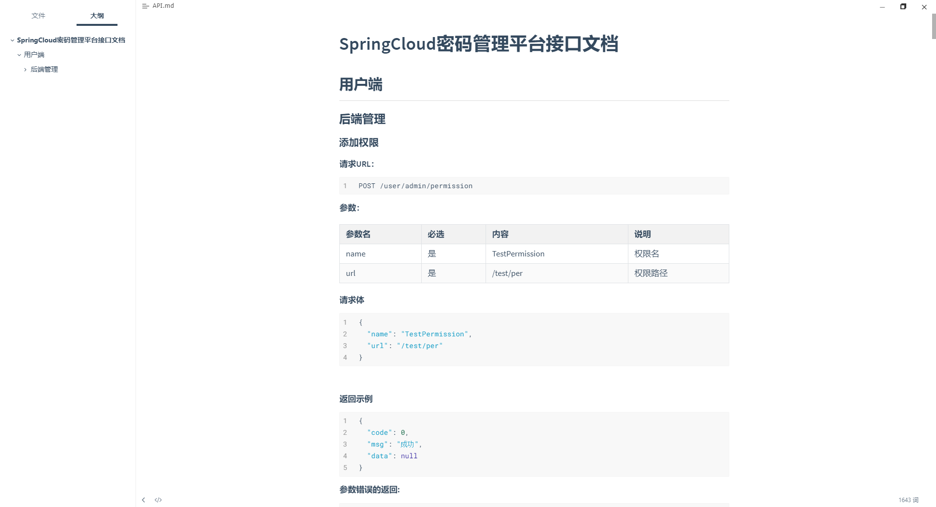Maximize or restore the window
Image resolution: width=936 pixels, height=507 pixels.
pos(903,7)
